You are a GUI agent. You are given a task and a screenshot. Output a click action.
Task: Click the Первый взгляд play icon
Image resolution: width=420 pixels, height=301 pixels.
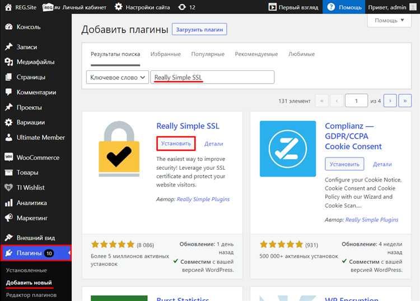point(272,7)
